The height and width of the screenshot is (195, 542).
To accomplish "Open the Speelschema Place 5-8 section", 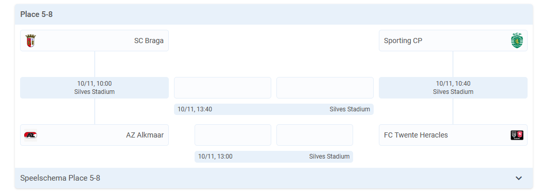I will coord(274,178).
